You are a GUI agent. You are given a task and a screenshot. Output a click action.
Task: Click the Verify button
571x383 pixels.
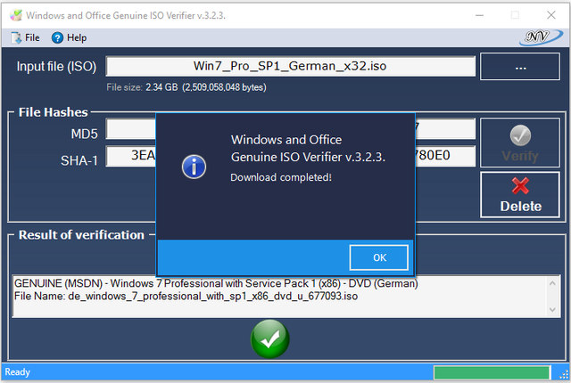520,143
